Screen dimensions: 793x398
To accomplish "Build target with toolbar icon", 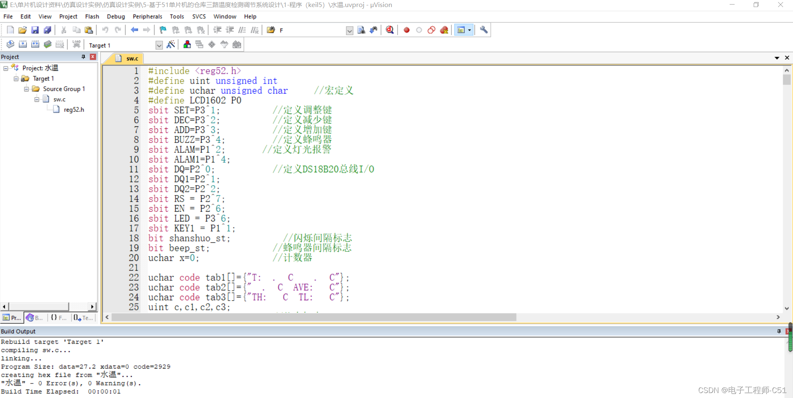I will pyautogui.click(x=23, y=44).
